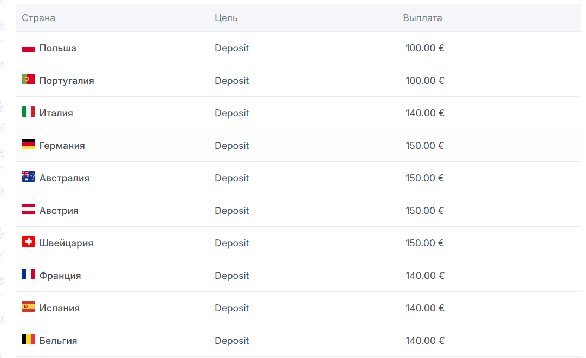The height and width of the screenshot is (358, 586).
Task: Click the Italy flag icon
Action: (x=28, y=112)
